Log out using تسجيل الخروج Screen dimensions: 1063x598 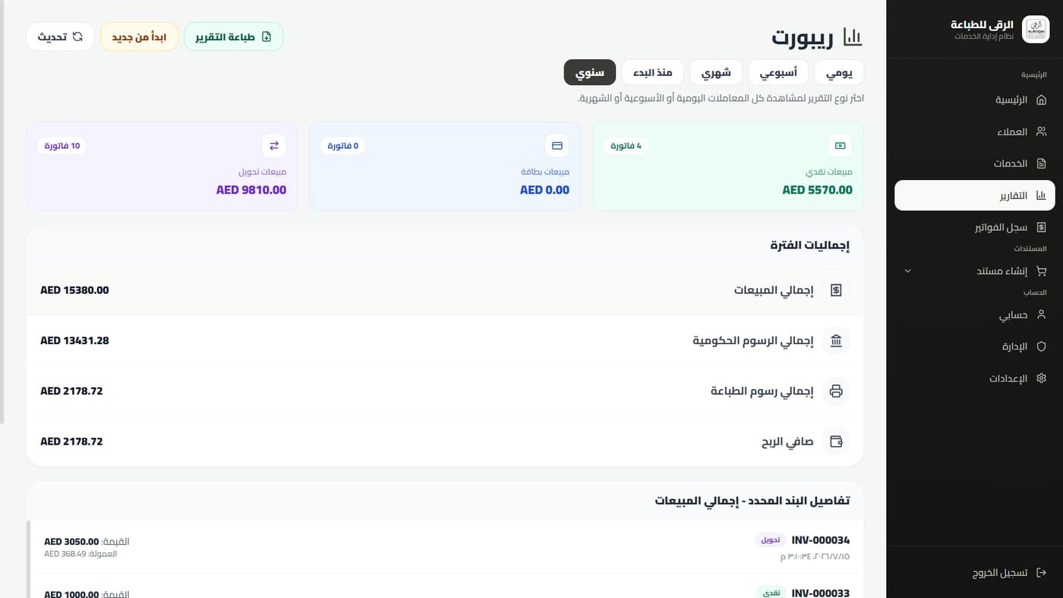(x=975, y=573)
